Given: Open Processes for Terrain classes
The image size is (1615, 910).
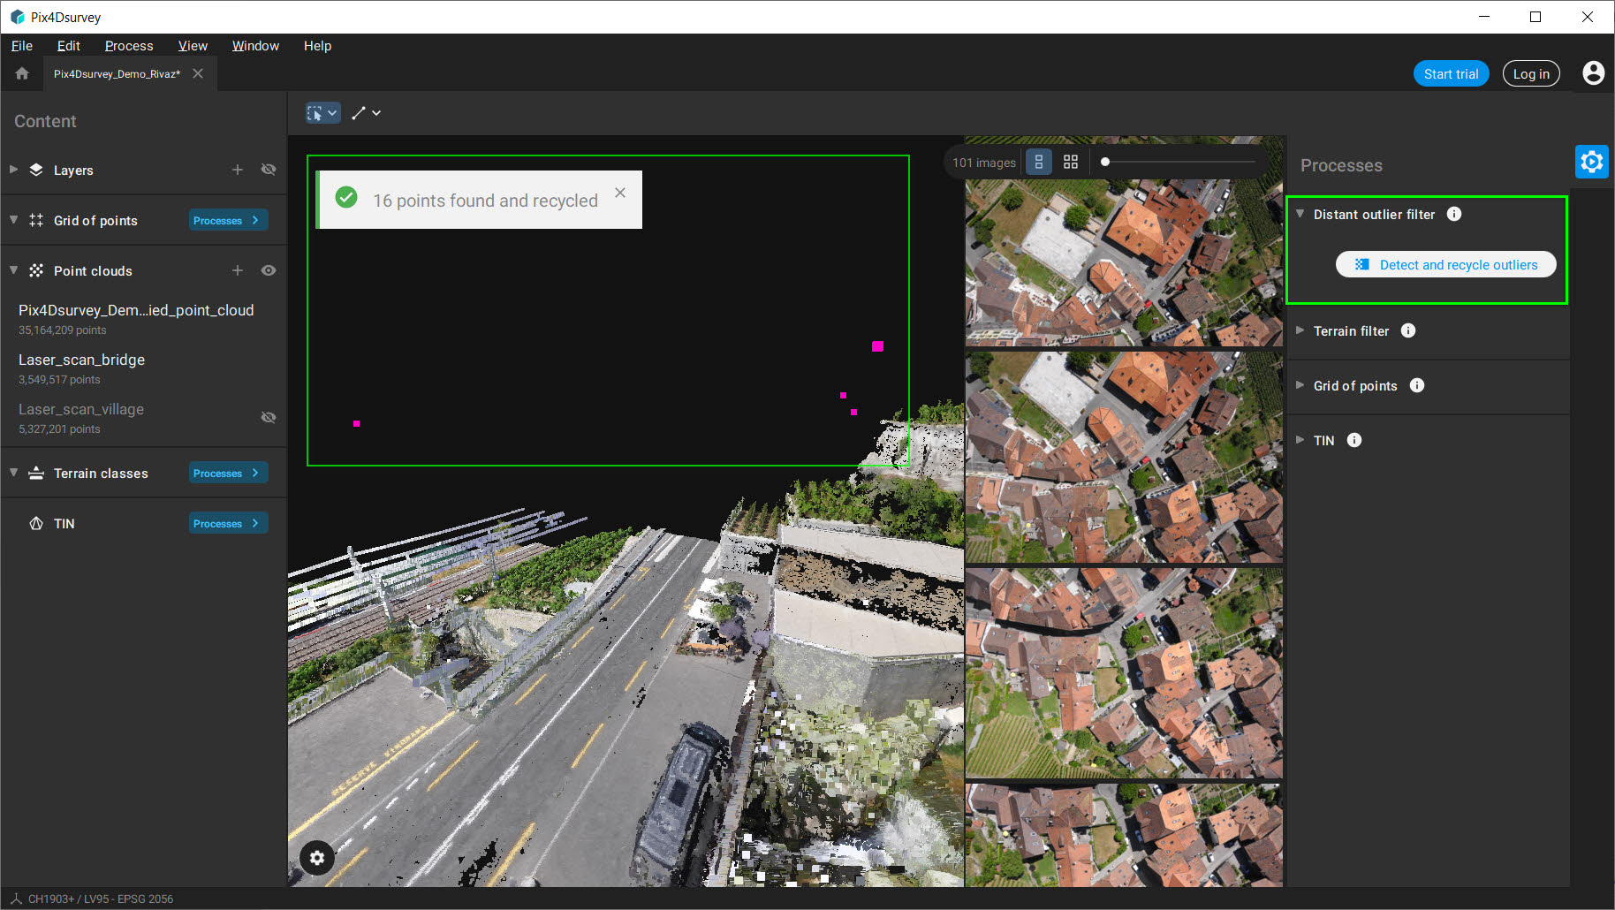Looking at the screenshot, I should click(x=228, y=473).
